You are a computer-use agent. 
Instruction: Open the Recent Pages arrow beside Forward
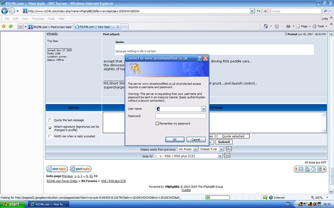pos(18,11)
